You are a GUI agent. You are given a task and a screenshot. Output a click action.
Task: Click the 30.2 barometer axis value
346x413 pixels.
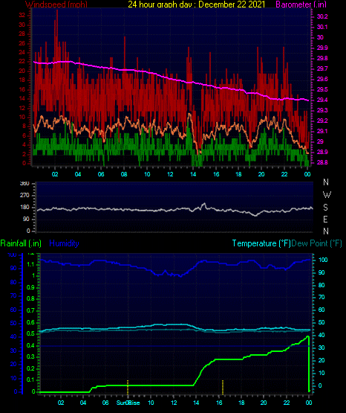(322, 16)
